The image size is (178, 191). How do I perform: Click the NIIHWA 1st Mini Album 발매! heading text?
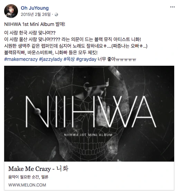(x=35, y=24)
